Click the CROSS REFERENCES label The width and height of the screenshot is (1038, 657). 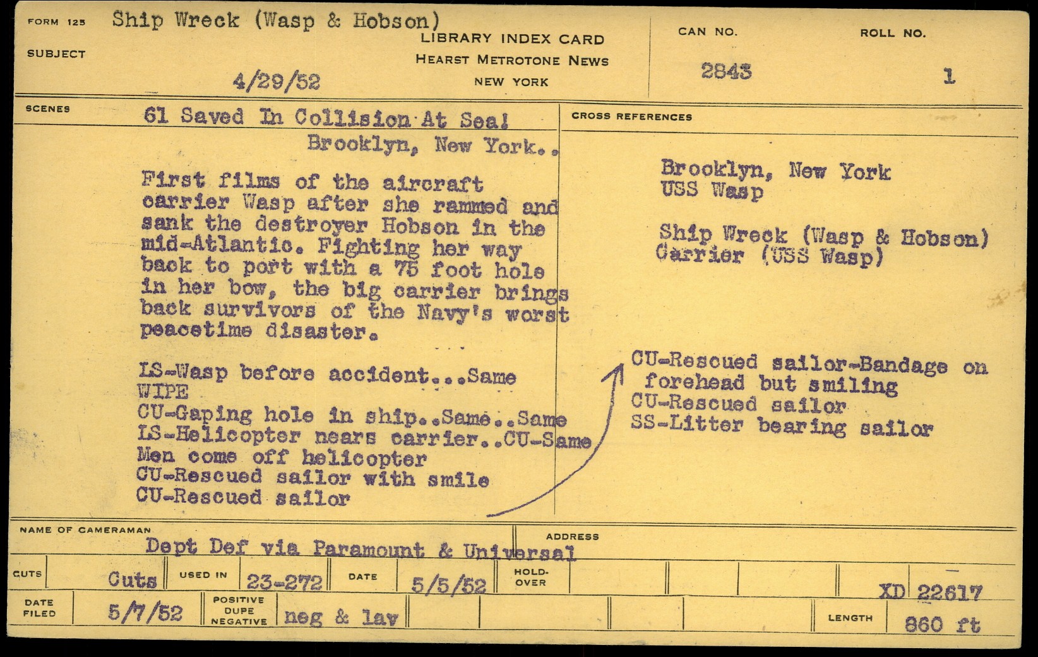tap(631, 117)
